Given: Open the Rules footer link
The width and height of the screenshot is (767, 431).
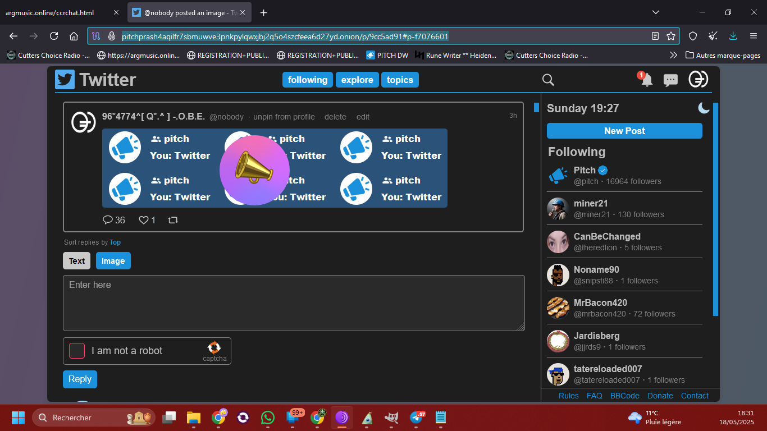Looking at the screenshot, I should (x=568, y=396).
